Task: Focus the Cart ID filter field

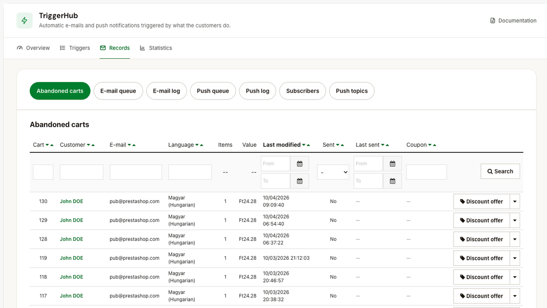Action: (43, 172)
